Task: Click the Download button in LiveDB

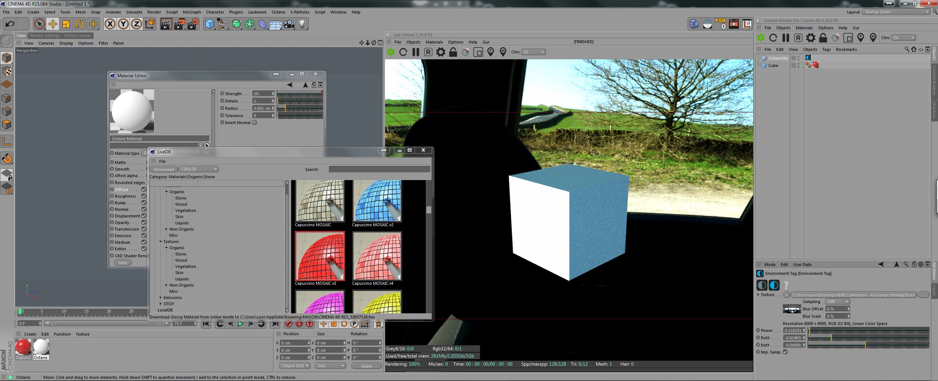Action: [x=164, y=169]
